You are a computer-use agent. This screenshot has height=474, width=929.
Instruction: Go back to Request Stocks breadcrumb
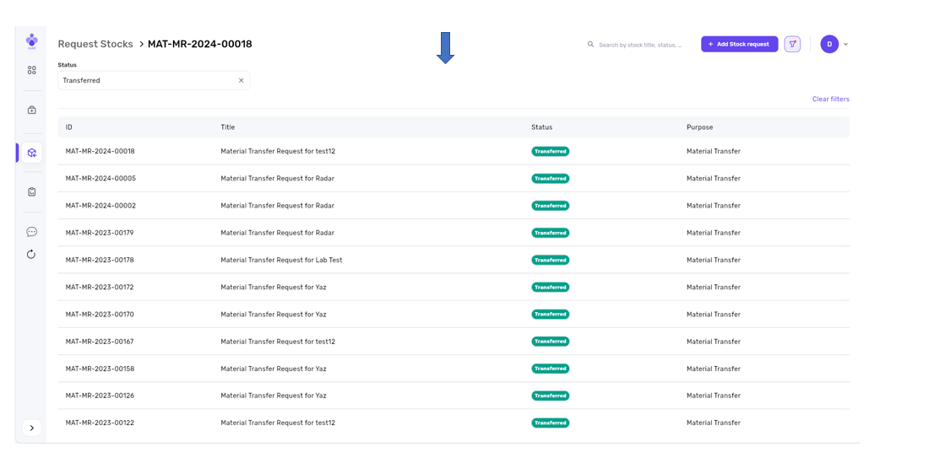pyautogui.click(x=95, y=44)
